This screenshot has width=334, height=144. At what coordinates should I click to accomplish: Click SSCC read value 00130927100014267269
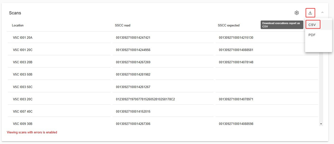(133, 62)
